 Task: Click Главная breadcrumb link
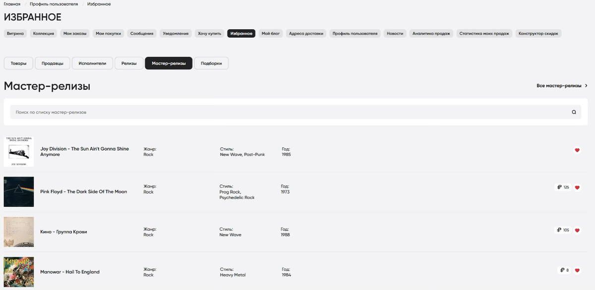[x=12, y=4]
